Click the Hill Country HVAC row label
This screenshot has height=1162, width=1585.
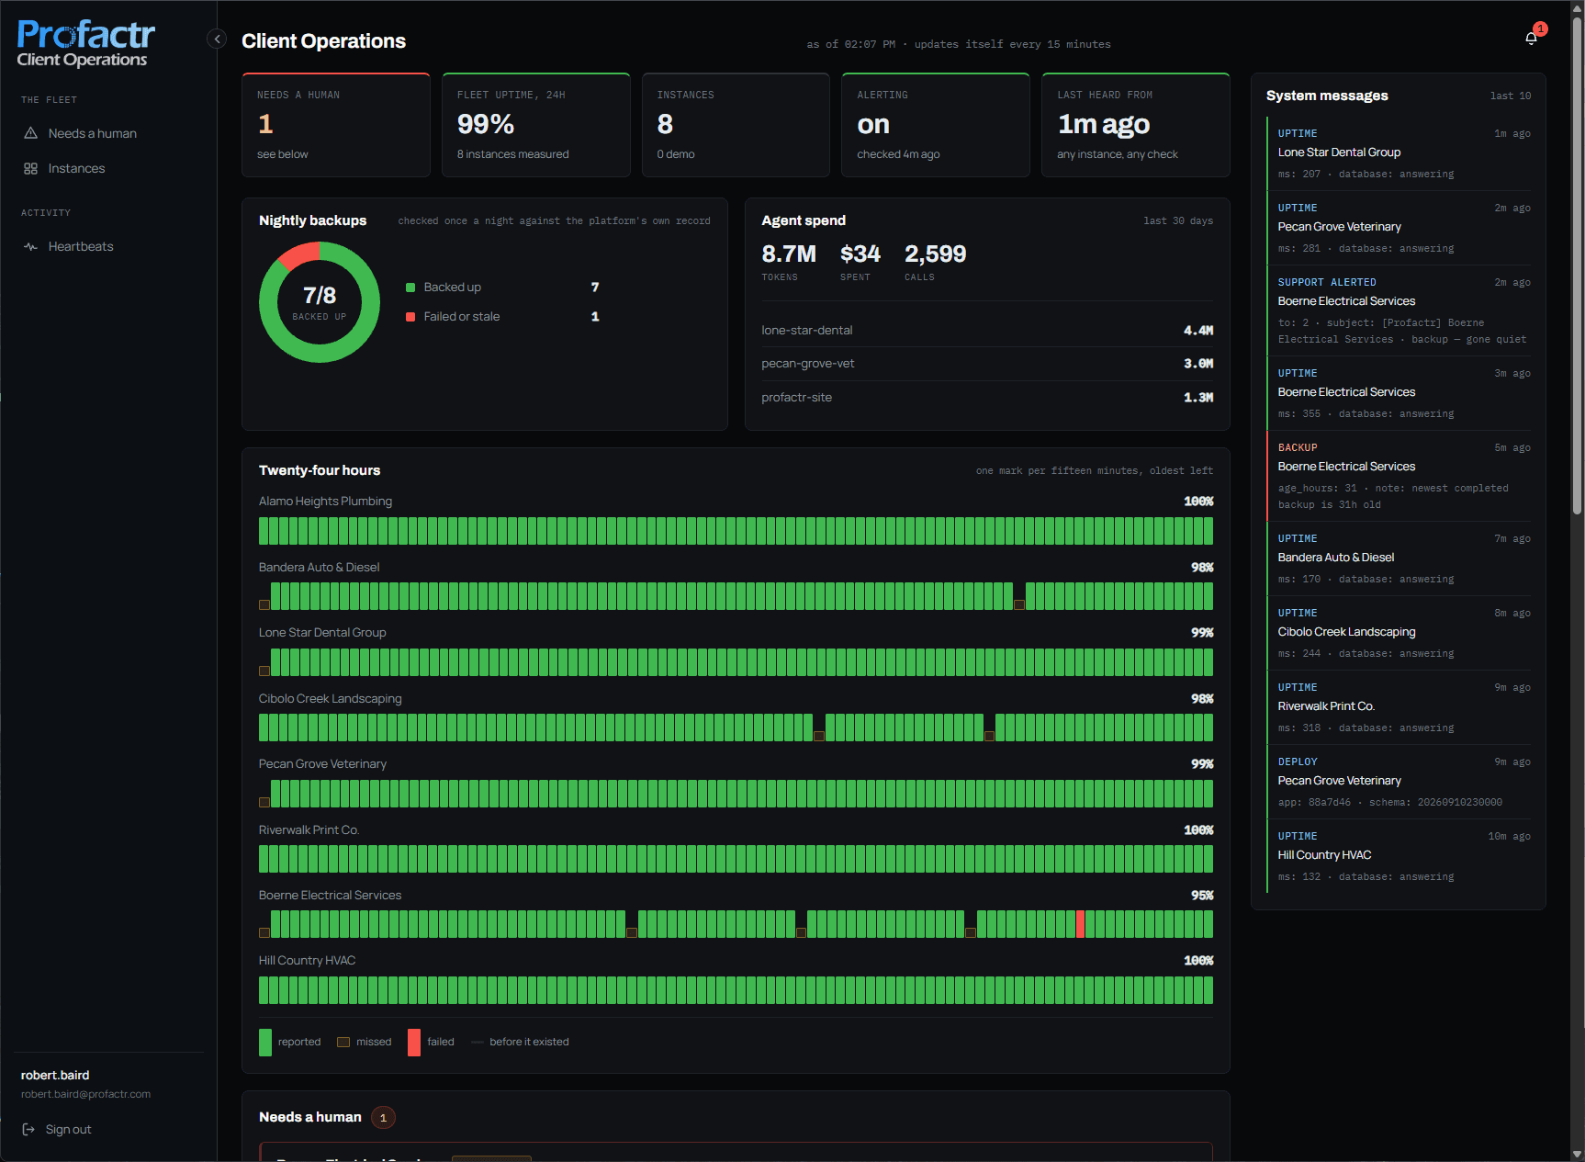[x=307, y=960]
